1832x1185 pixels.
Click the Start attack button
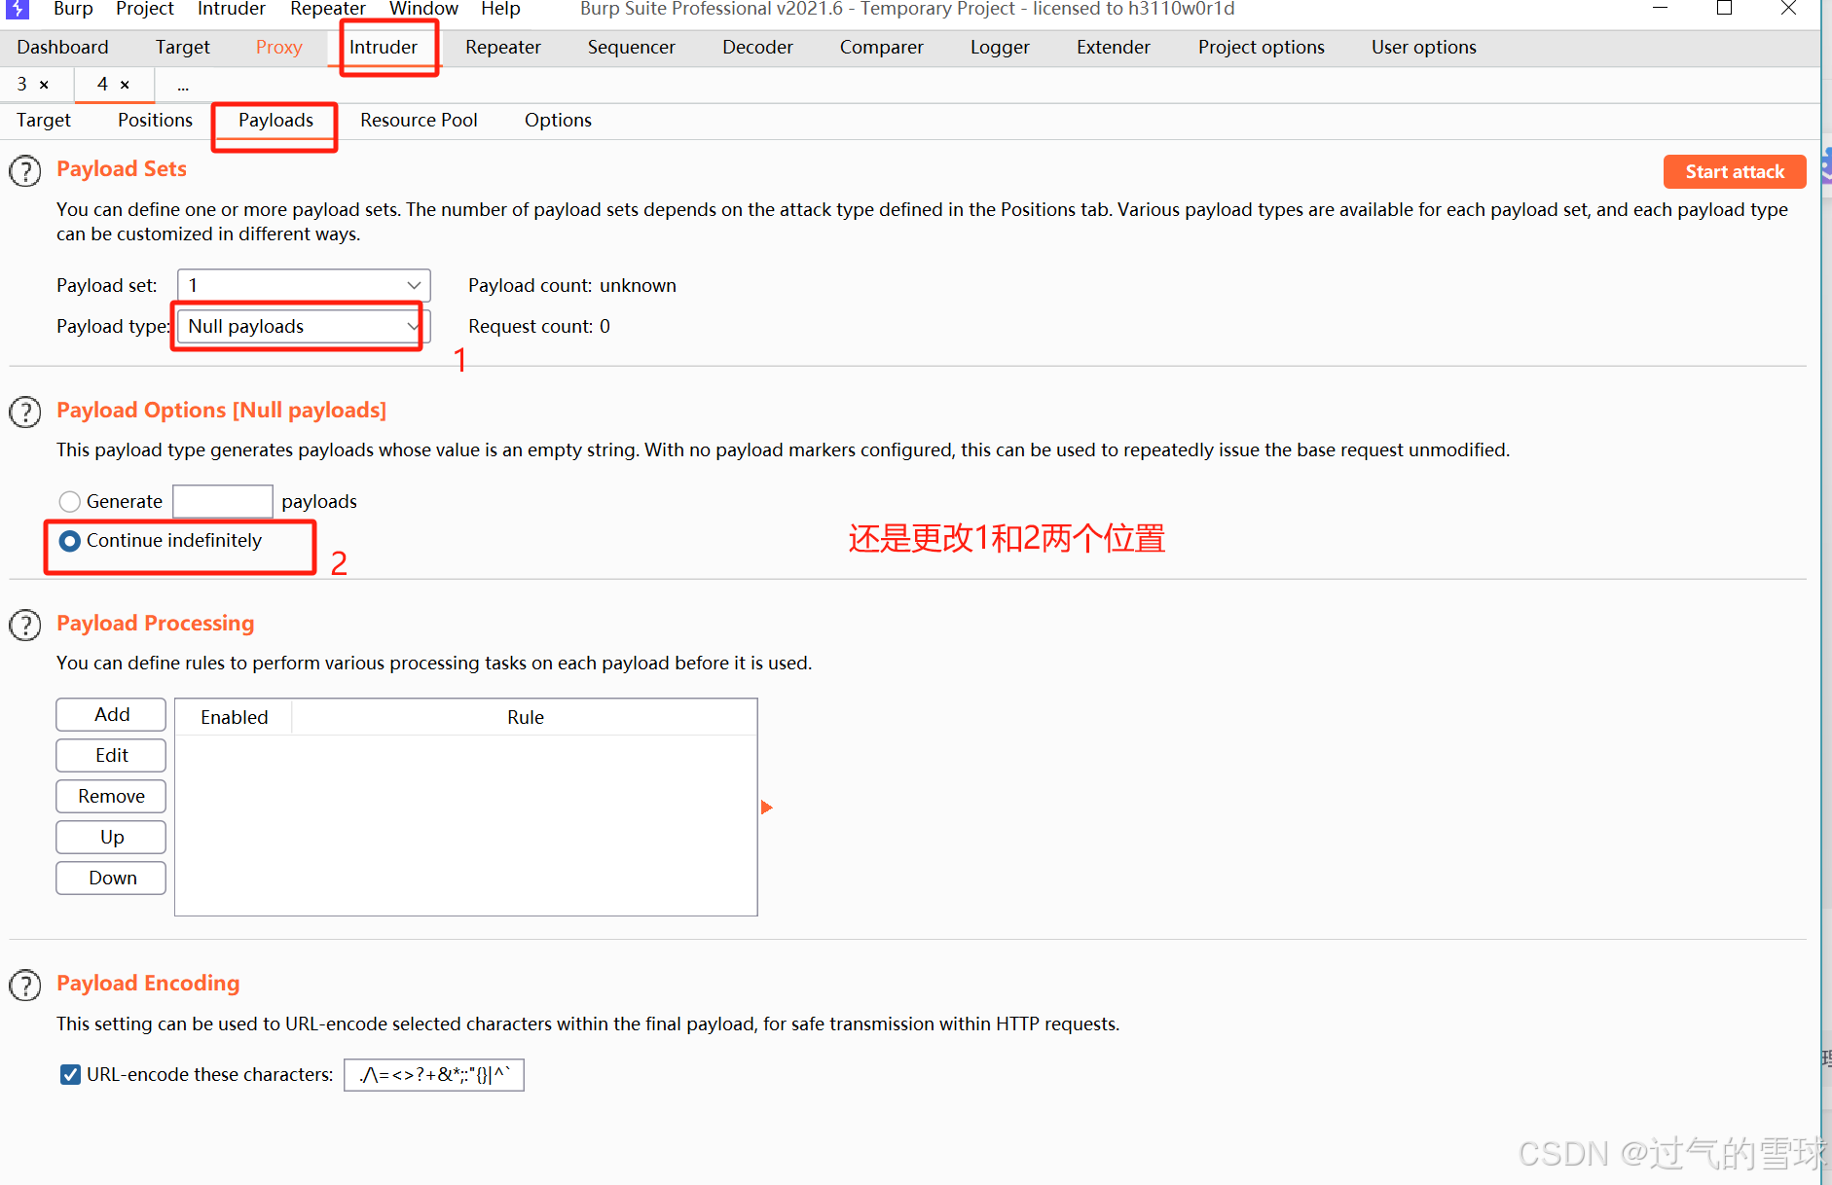(x=1734, y=171)
